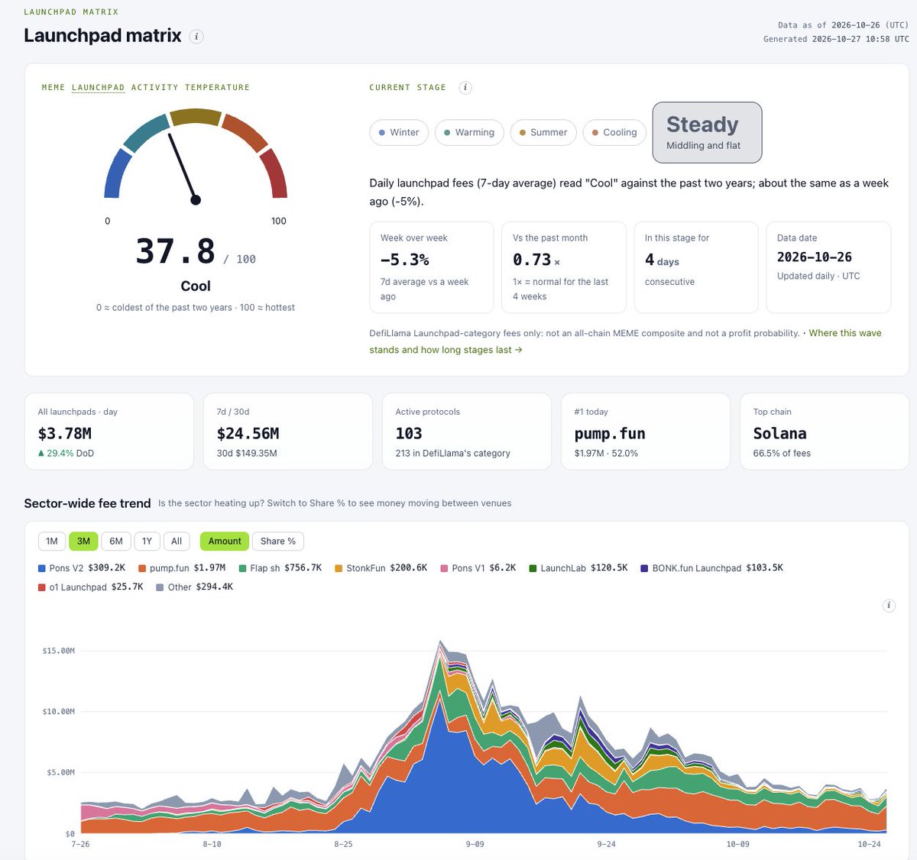The height and width of the screenshot is (860, 917).
Task: Click the Steady stage card
Action: click(707, 132)
